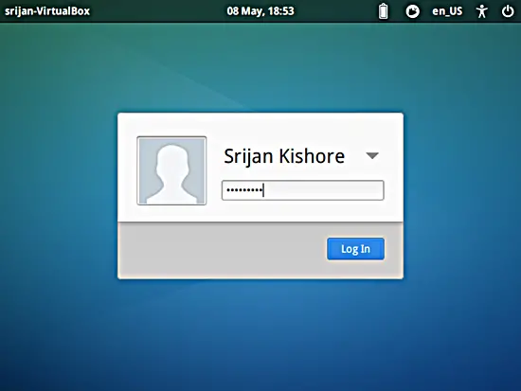The height and width of the screenshot is (391, 521).
Task: Click the srijan-VirtualBox hostname label
Action: [x=47, y=11]
